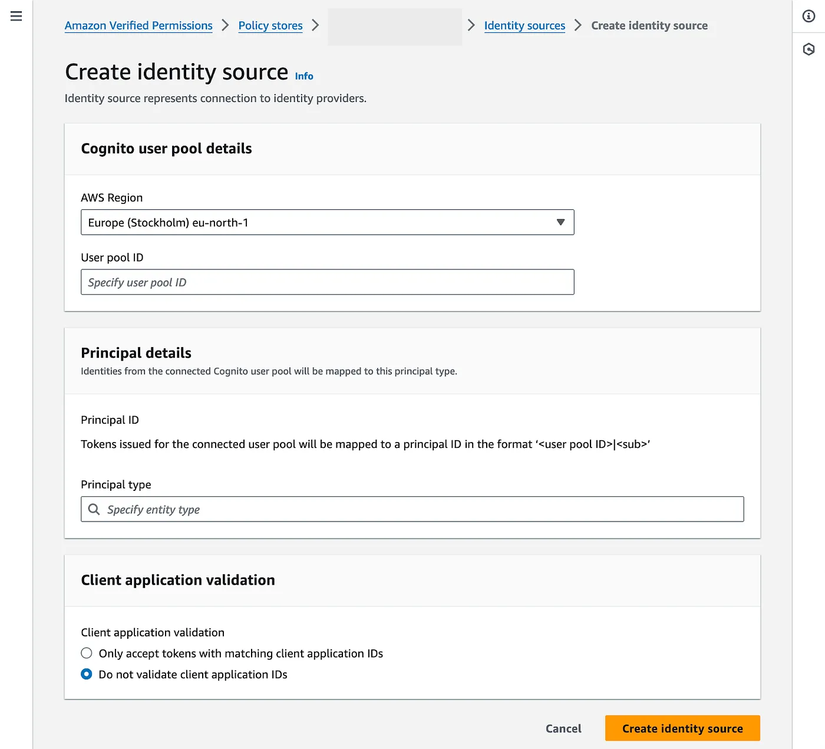Select Do not validate client application IDs
Image resolution: width=825 pixels, height=749 pixels.
pos(87,674)
